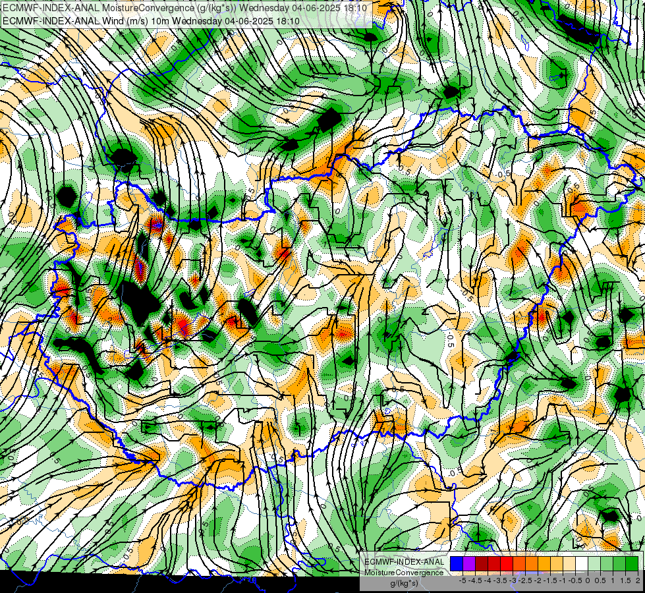Click the legend scale's 2 tick label
645x593 pixels.
coord(638,580)
